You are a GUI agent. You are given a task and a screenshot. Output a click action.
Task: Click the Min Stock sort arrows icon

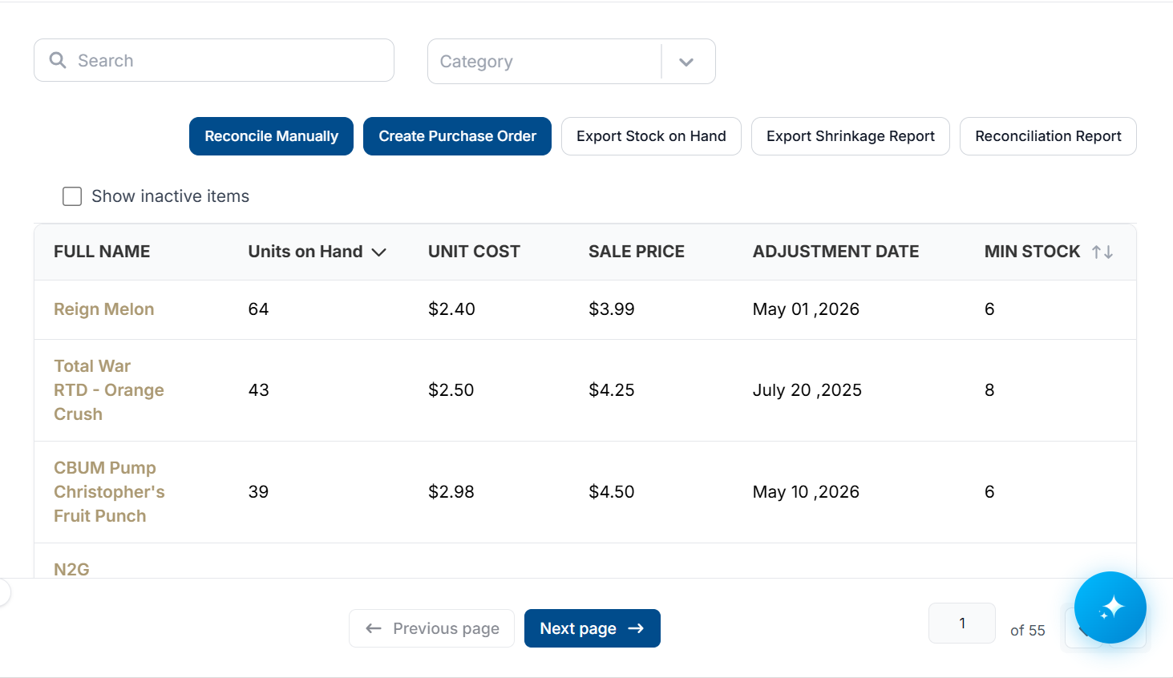point(1102,252)
